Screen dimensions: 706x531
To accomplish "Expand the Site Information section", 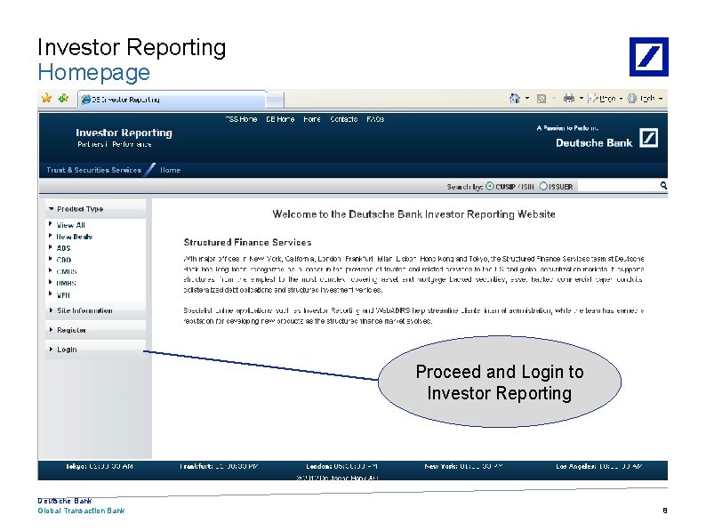I will click(x=95, y=310).
